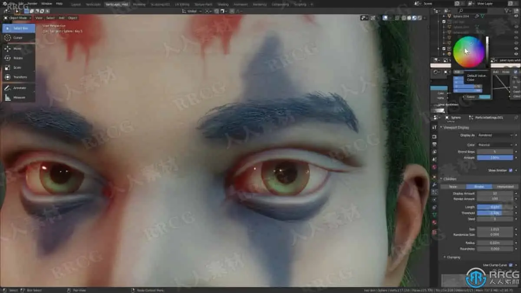521x293 pixels.
Task: Open the Display As Rendered dropdown
Action: click(495, 135)
